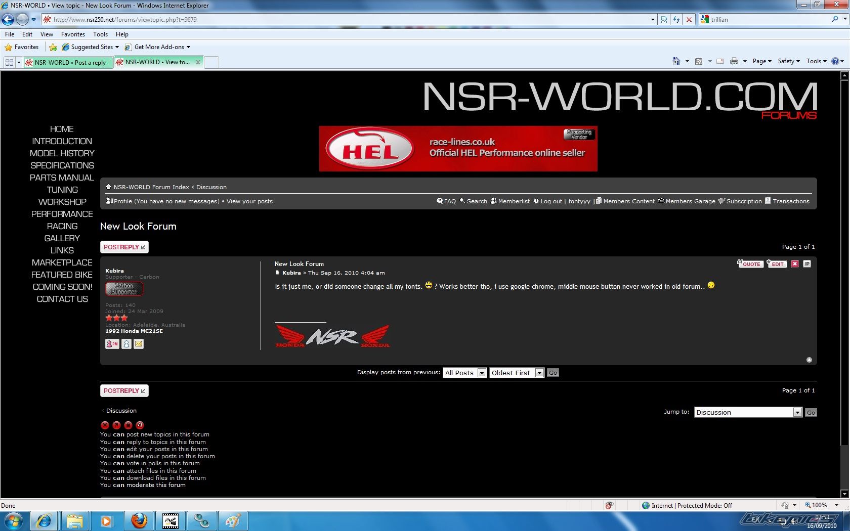Open the Edit menu
The image size is (850, 531).
pos(27,34)
